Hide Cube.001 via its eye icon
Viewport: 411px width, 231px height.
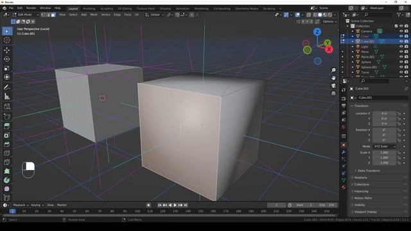[x=401, y=41]
